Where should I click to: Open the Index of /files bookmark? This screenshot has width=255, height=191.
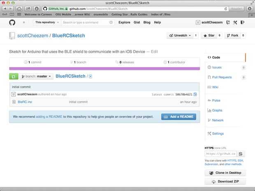coord(161,14)
